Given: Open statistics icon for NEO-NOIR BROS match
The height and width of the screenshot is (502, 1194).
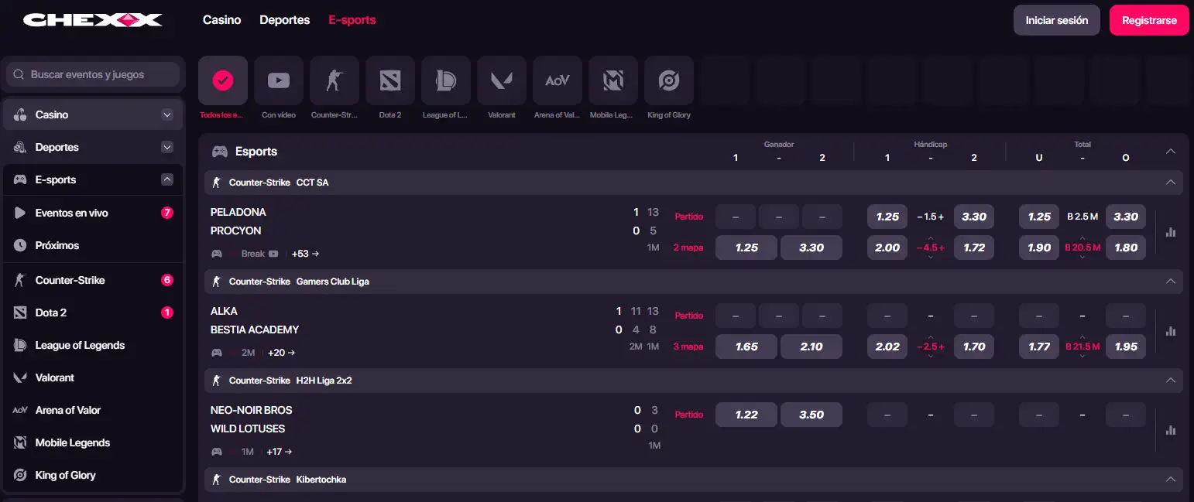Looking at the screenshot, I should (1171, 430).
